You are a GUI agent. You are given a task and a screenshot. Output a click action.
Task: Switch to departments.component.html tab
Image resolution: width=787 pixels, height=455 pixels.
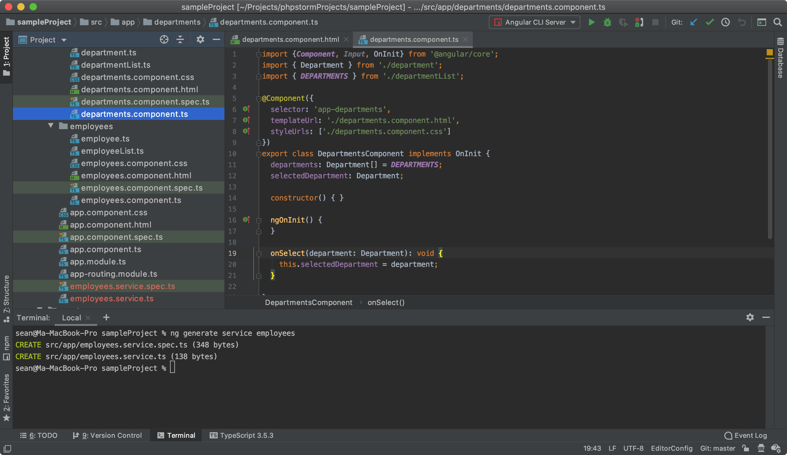[290, 39]
